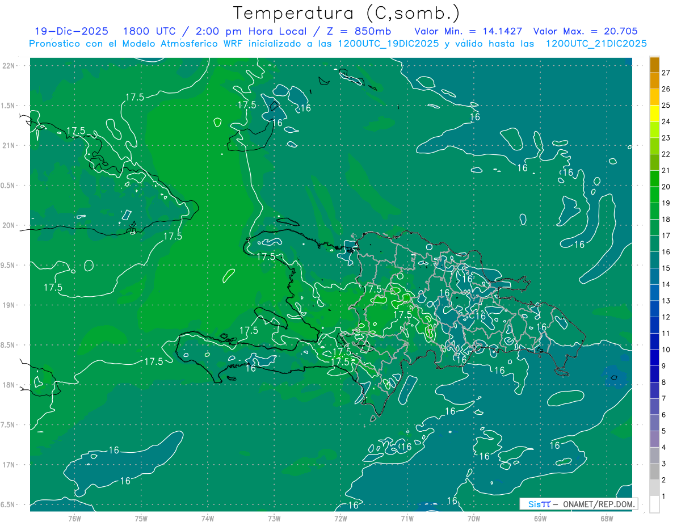Image resolution: width=681 pixels, height=526 pixels.
Task: Click the "70W" longitude axis label
Action: pos(474,519)
